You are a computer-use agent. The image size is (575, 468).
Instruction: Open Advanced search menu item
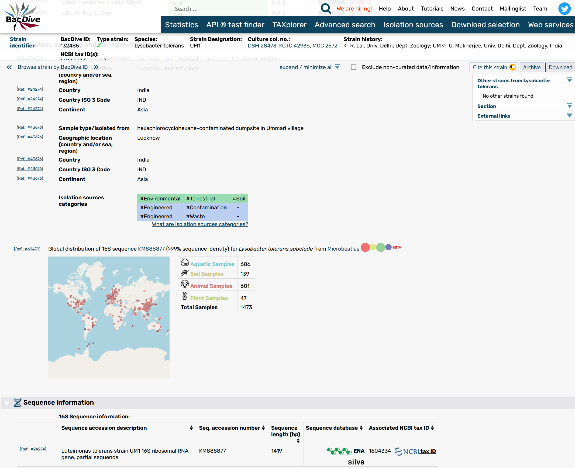345,25
